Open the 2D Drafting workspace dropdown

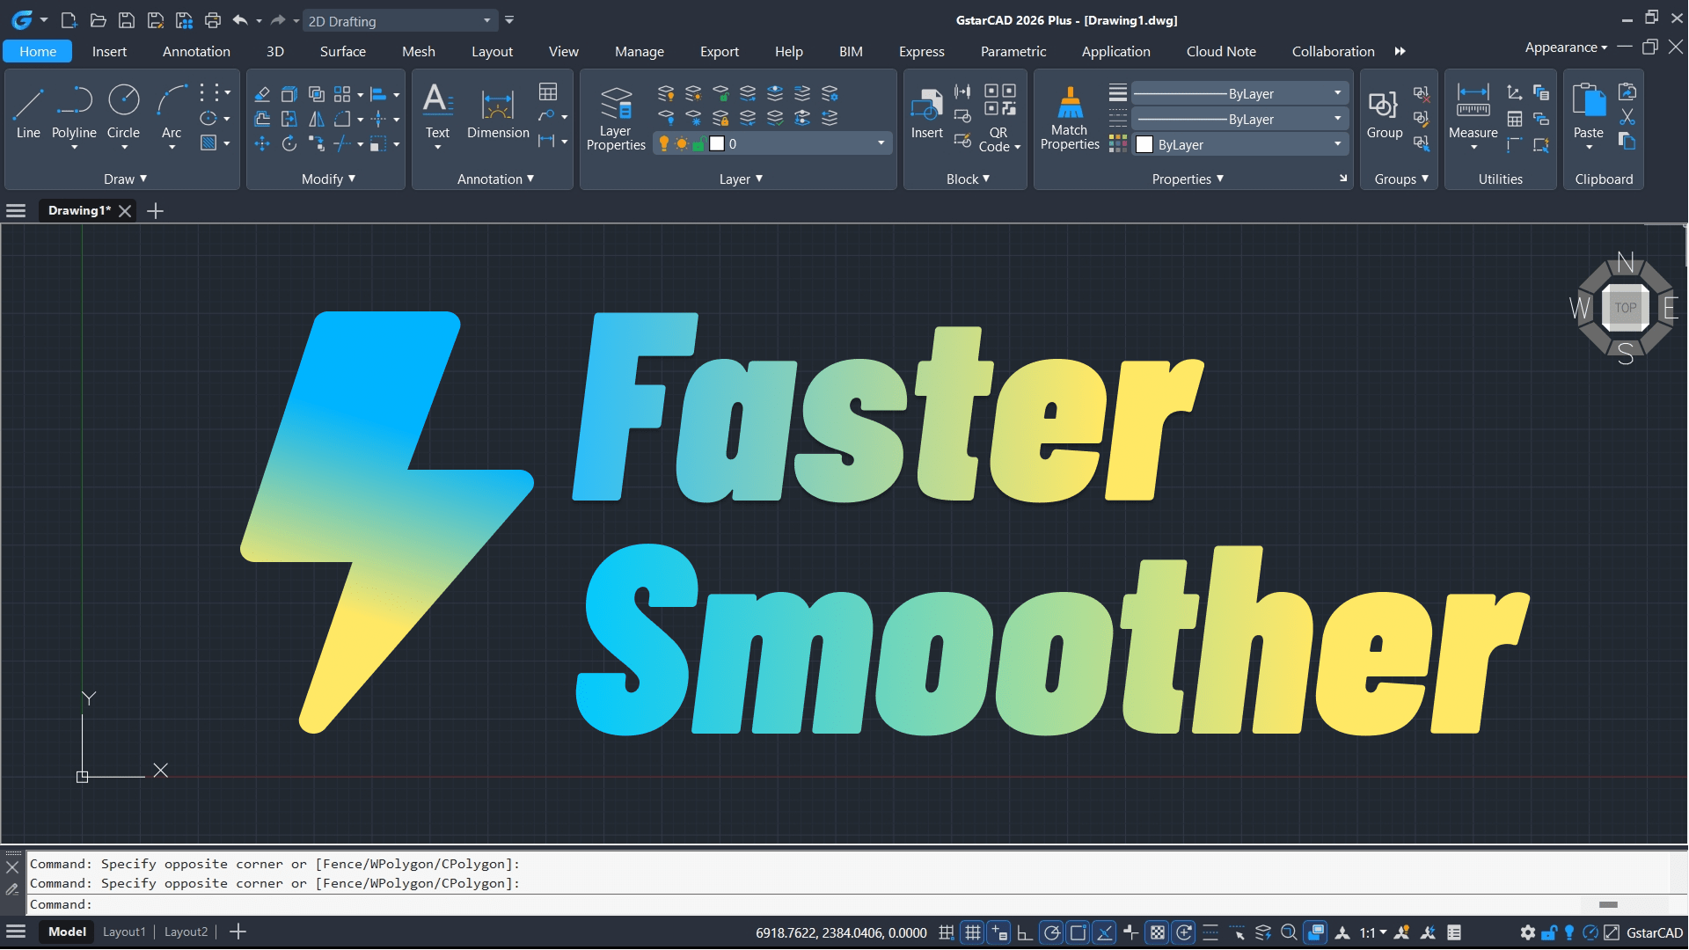[487, 21]
